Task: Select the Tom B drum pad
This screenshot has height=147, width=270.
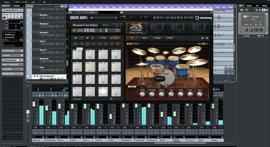Action: point(90,68)
